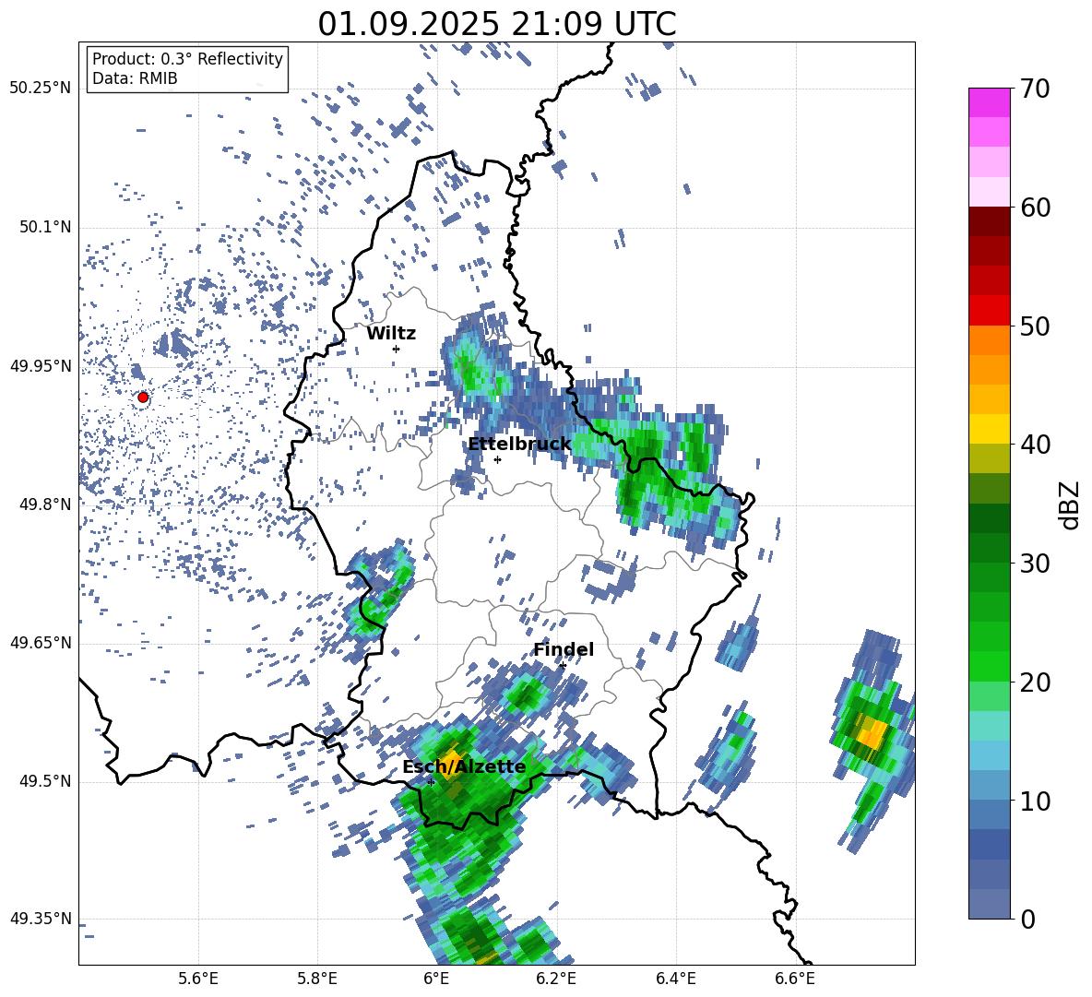This screenshot has width=1092, height=997.
Task: Click the bright red colorbar segment above 50
Action: coord(989,311)
